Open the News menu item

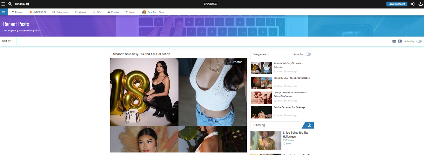point(130,12)
